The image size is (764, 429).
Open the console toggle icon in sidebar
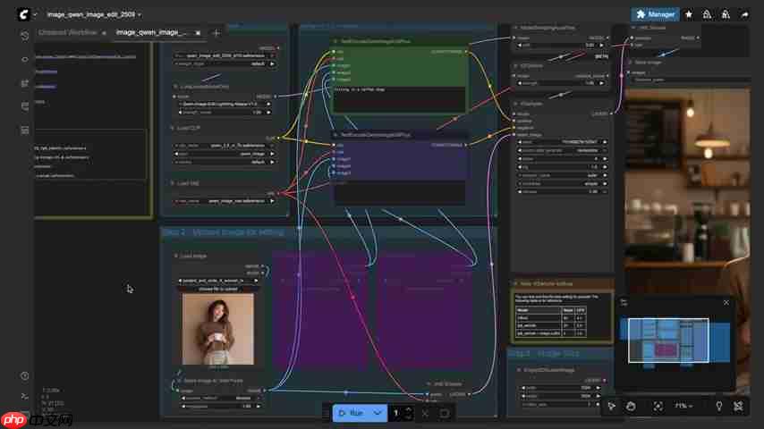25,396
